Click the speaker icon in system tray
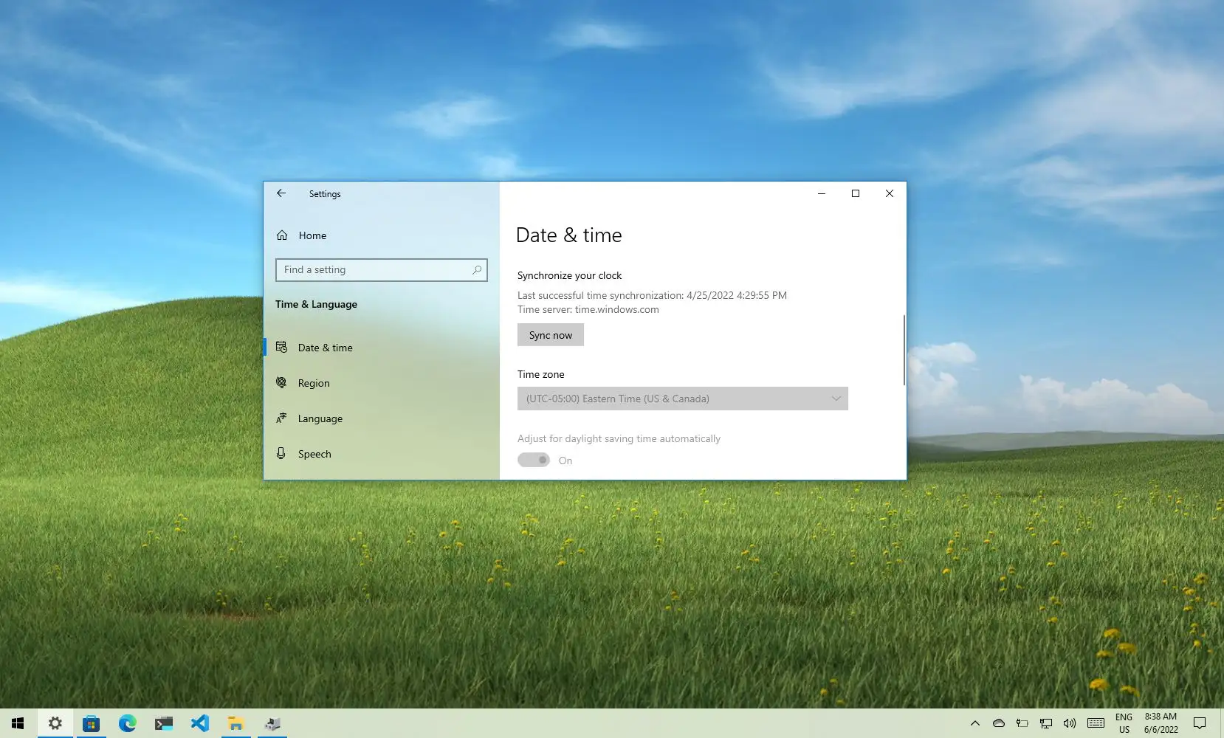1224x738 pixels. 1070,723
